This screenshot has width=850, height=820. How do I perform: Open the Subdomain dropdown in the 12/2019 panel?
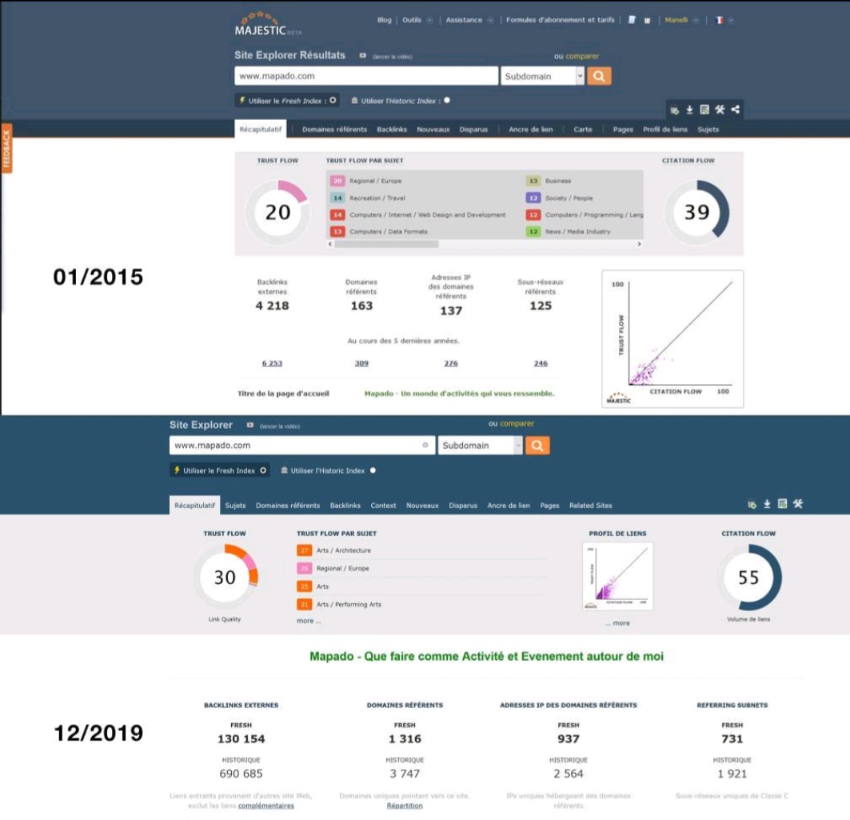click(480, 446)
